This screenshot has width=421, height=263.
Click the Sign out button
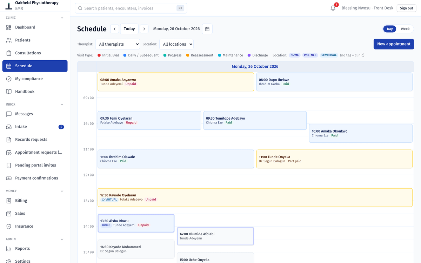point(406,8)
